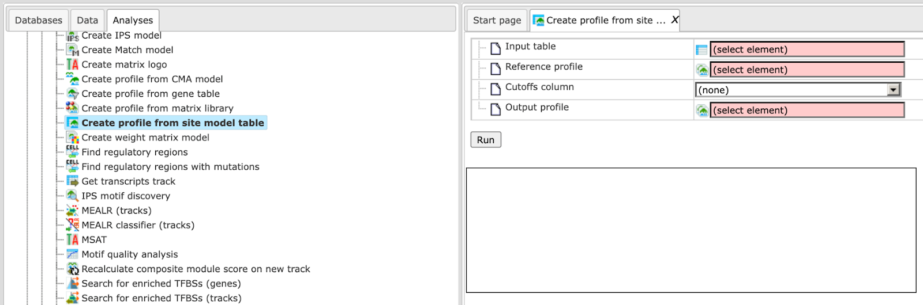923x305 pixels.
Task: Open the Cutoffs column dropdown arrow
Action: point(894,90)
